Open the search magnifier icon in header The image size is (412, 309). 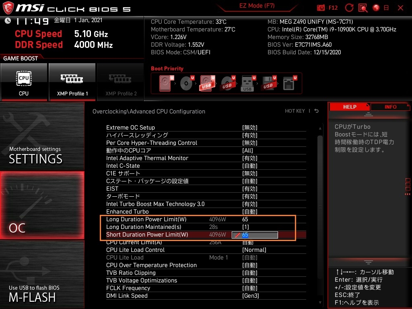pos(363,8)
